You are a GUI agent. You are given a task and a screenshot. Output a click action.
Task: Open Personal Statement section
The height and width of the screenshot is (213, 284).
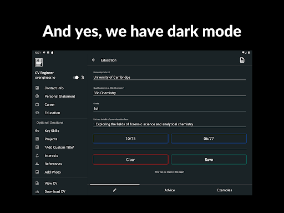pyautogui.click(x=59, y=97)
